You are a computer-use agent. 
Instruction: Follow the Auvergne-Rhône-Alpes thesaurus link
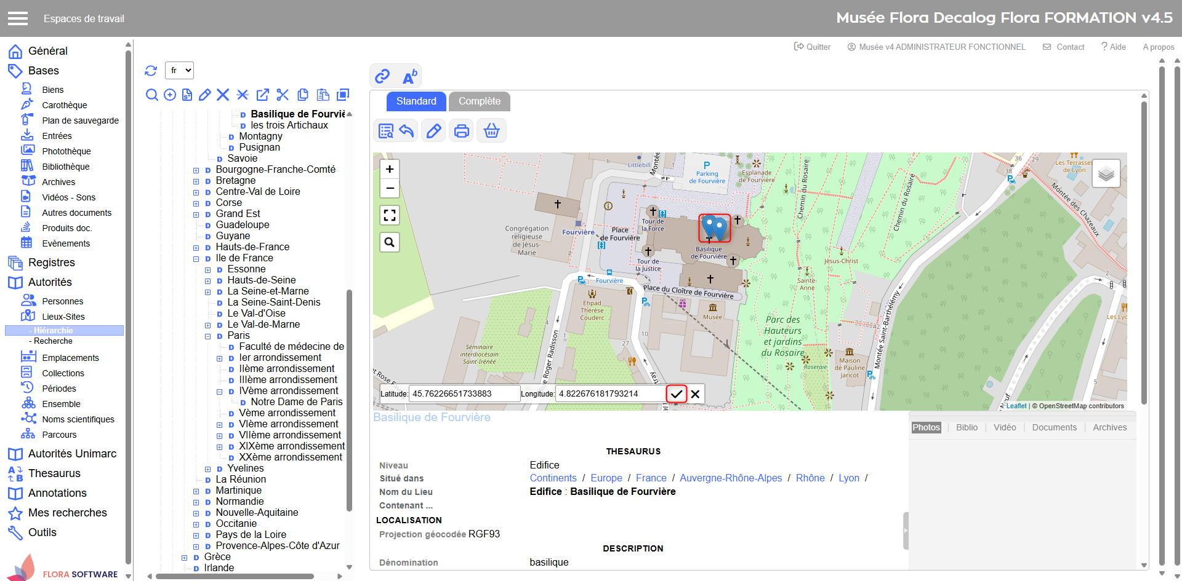(730, 478)
